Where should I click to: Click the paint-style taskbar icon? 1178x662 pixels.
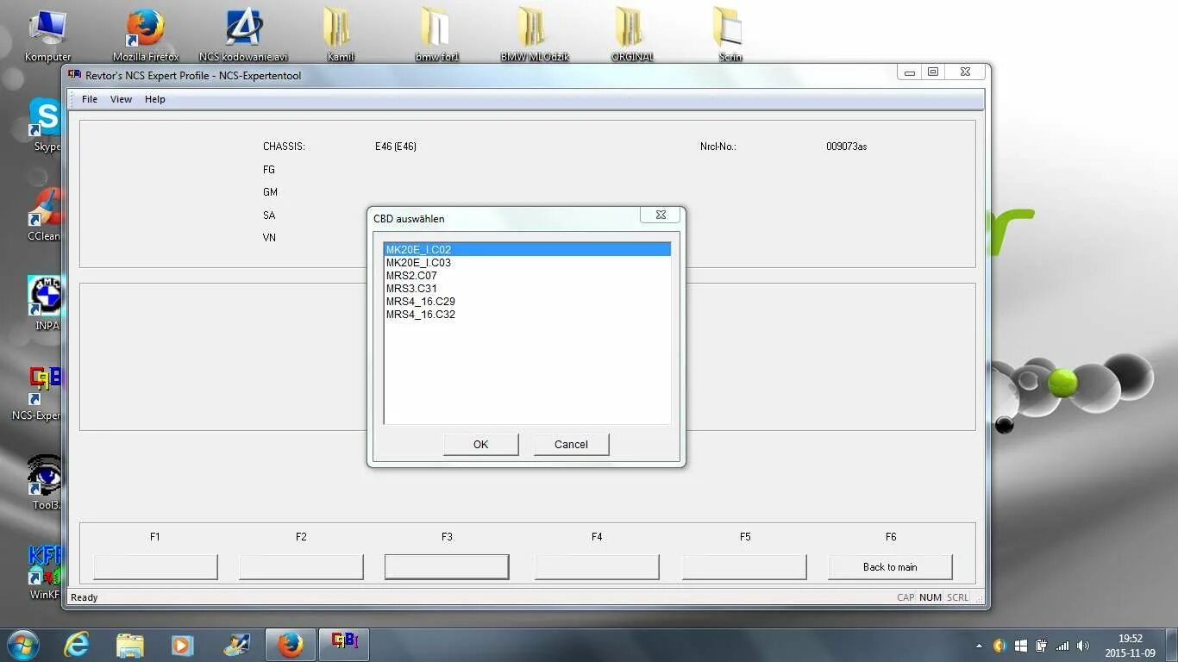coord(236,644)
